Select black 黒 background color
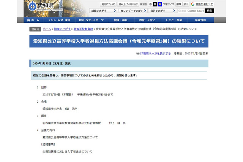Image resolution: width=243 pixels, height=162 pixels. 155,4
